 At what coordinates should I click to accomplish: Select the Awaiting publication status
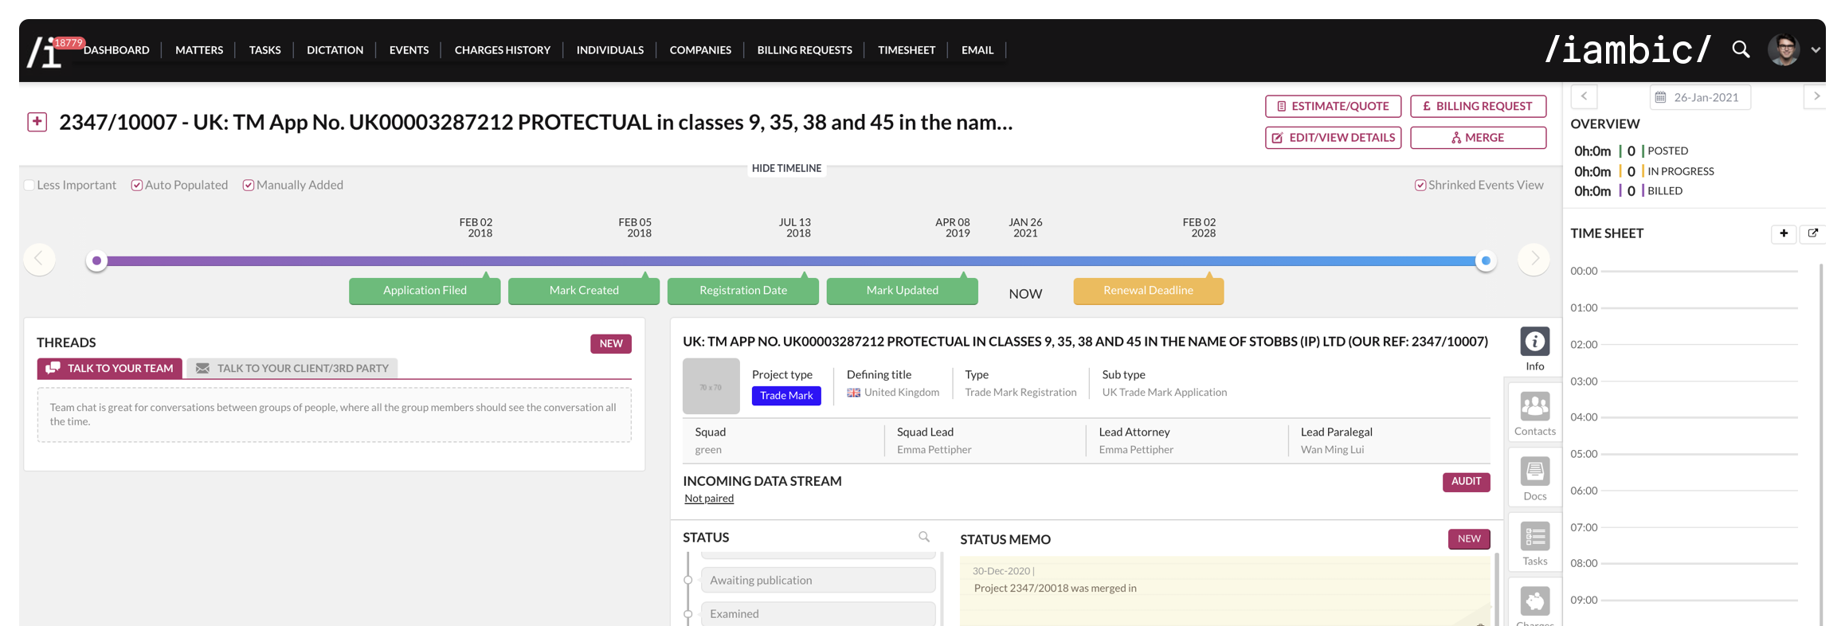point(818,580)
